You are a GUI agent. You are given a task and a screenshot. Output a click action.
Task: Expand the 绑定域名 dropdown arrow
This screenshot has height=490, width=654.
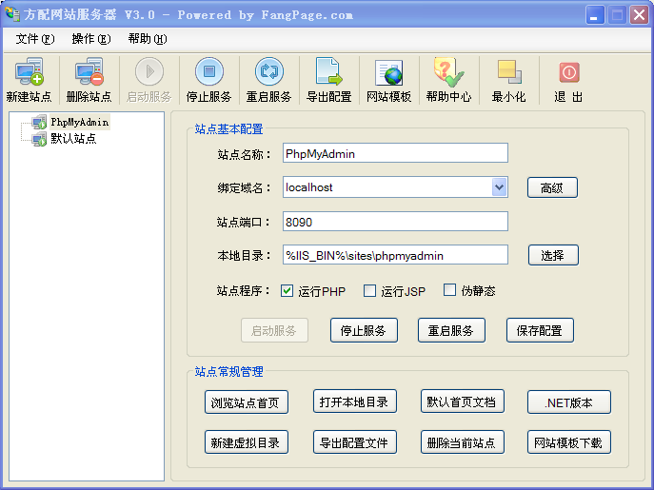[x=499, y=187]
